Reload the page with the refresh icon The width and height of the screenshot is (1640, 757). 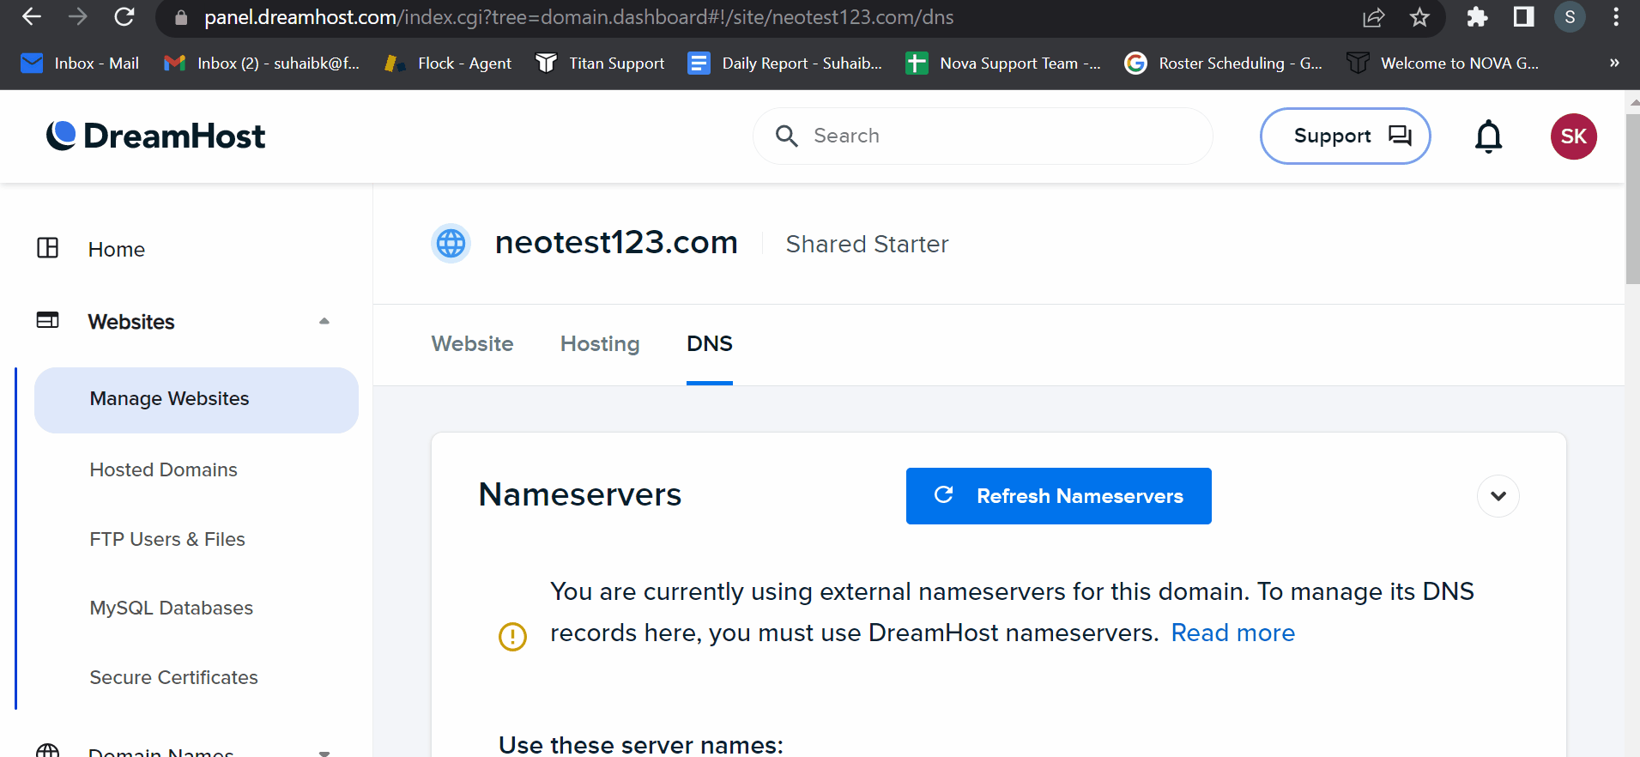pos(124,17)
